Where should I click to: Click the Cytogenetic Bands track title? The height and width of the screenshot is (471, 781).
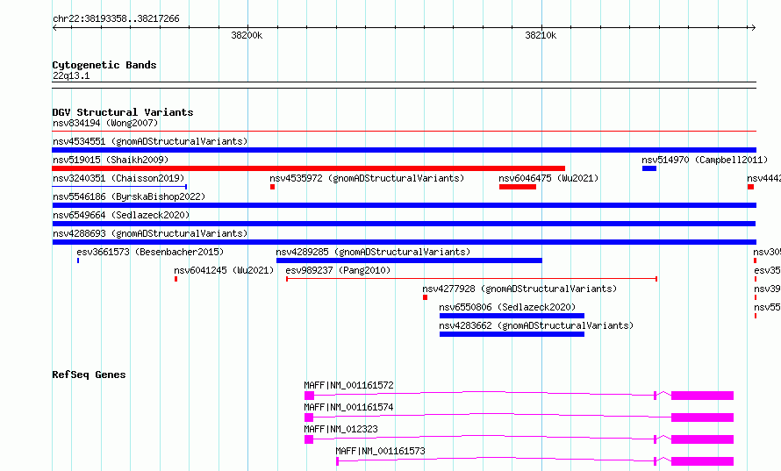tap(104, 65)
